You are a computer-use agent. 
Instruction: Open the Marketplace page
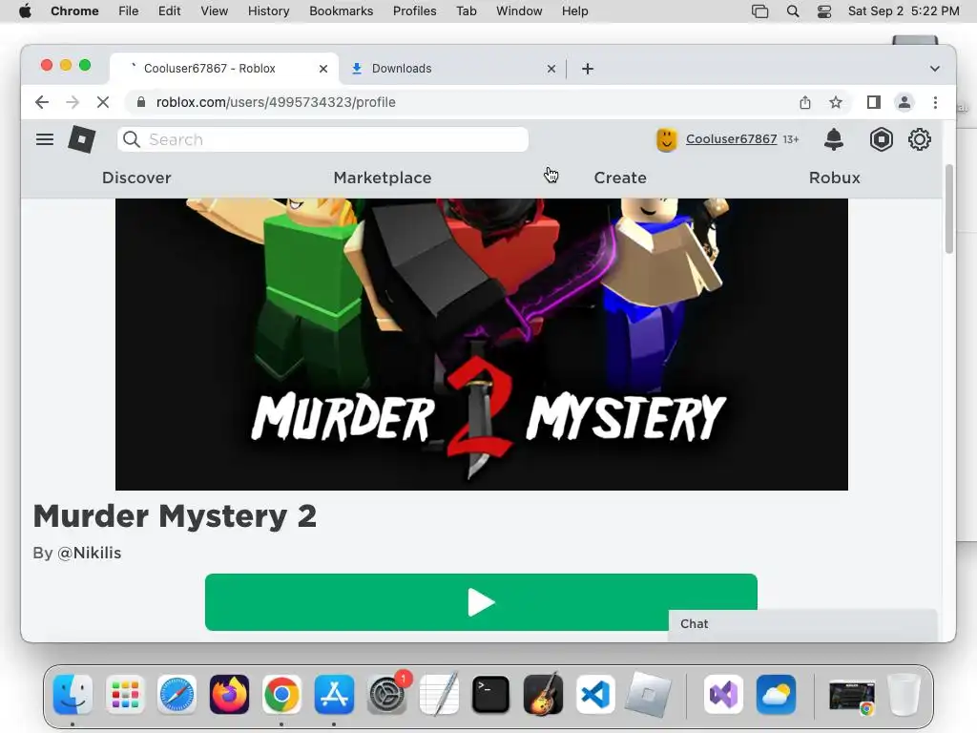[383, 178]
